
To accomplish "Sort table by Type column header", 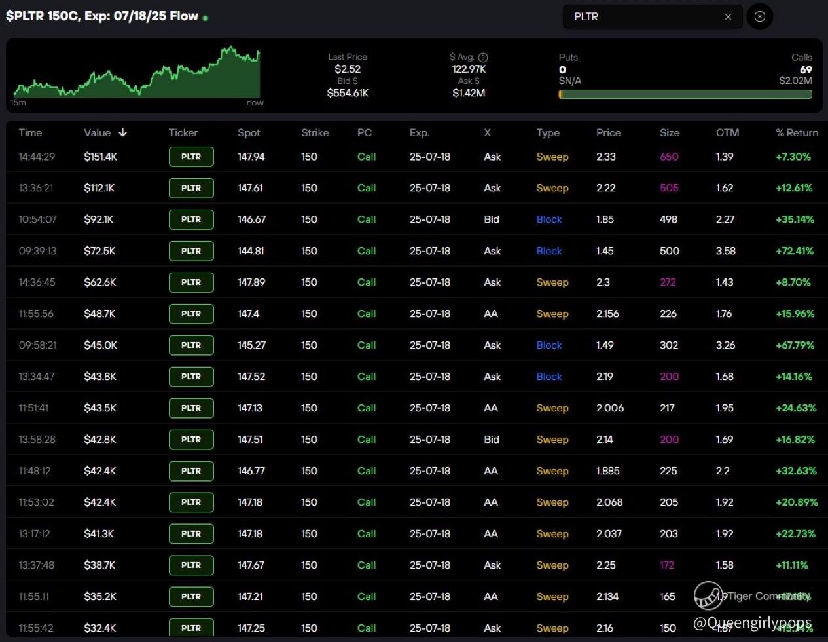I will [548, 132].
